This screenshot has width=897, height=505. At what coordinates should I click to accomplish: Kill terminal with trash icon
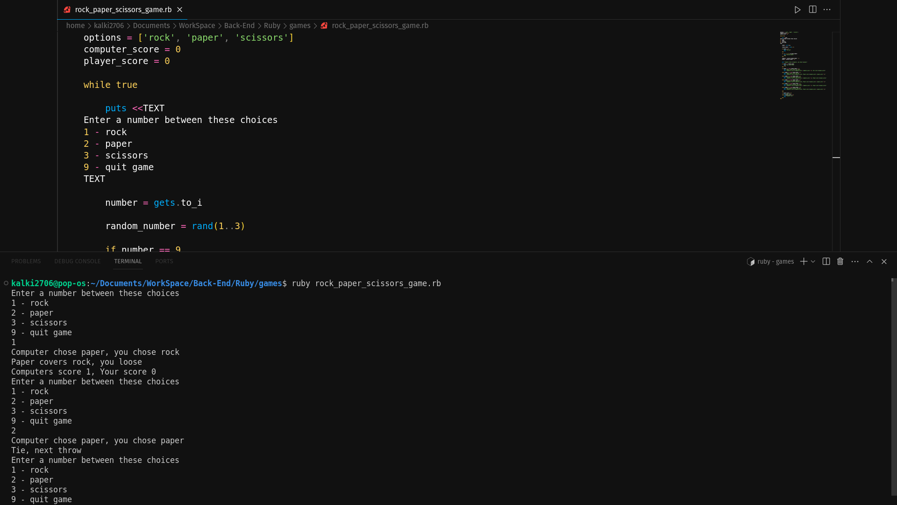[840, 261]
